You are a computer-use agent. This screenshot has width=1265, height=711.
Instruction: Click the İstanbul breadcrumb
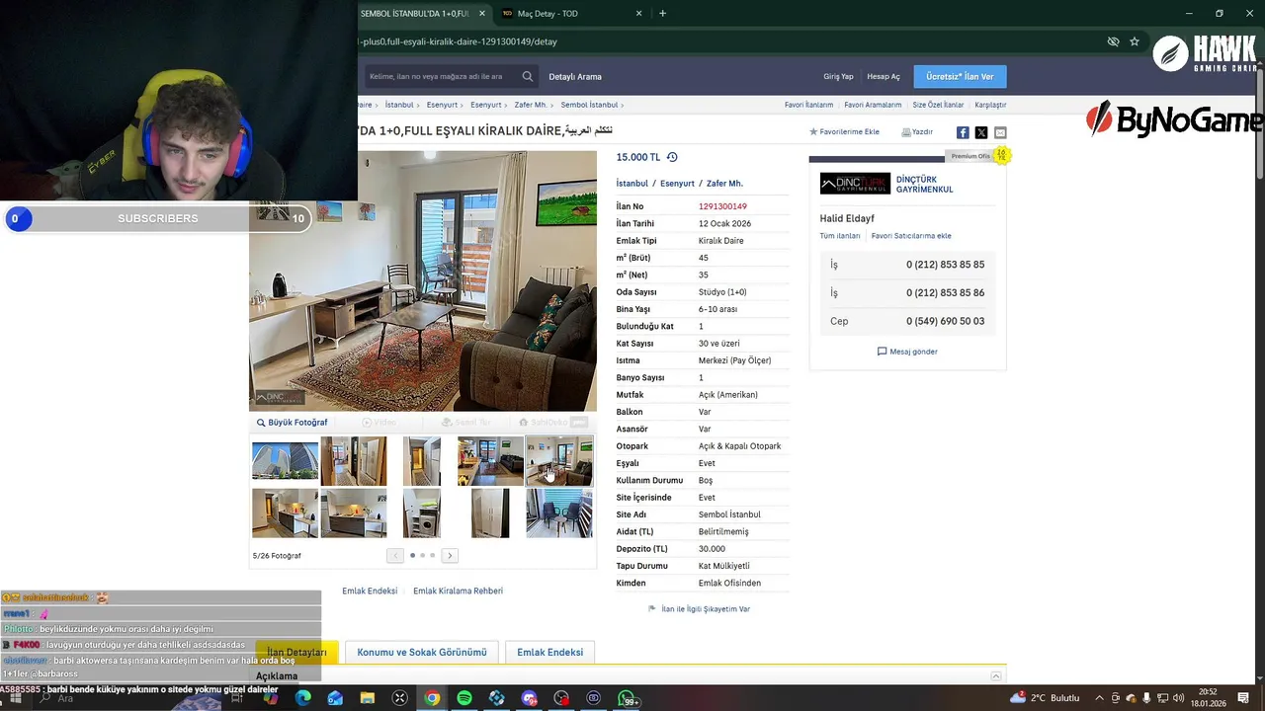tap(399, 105)
